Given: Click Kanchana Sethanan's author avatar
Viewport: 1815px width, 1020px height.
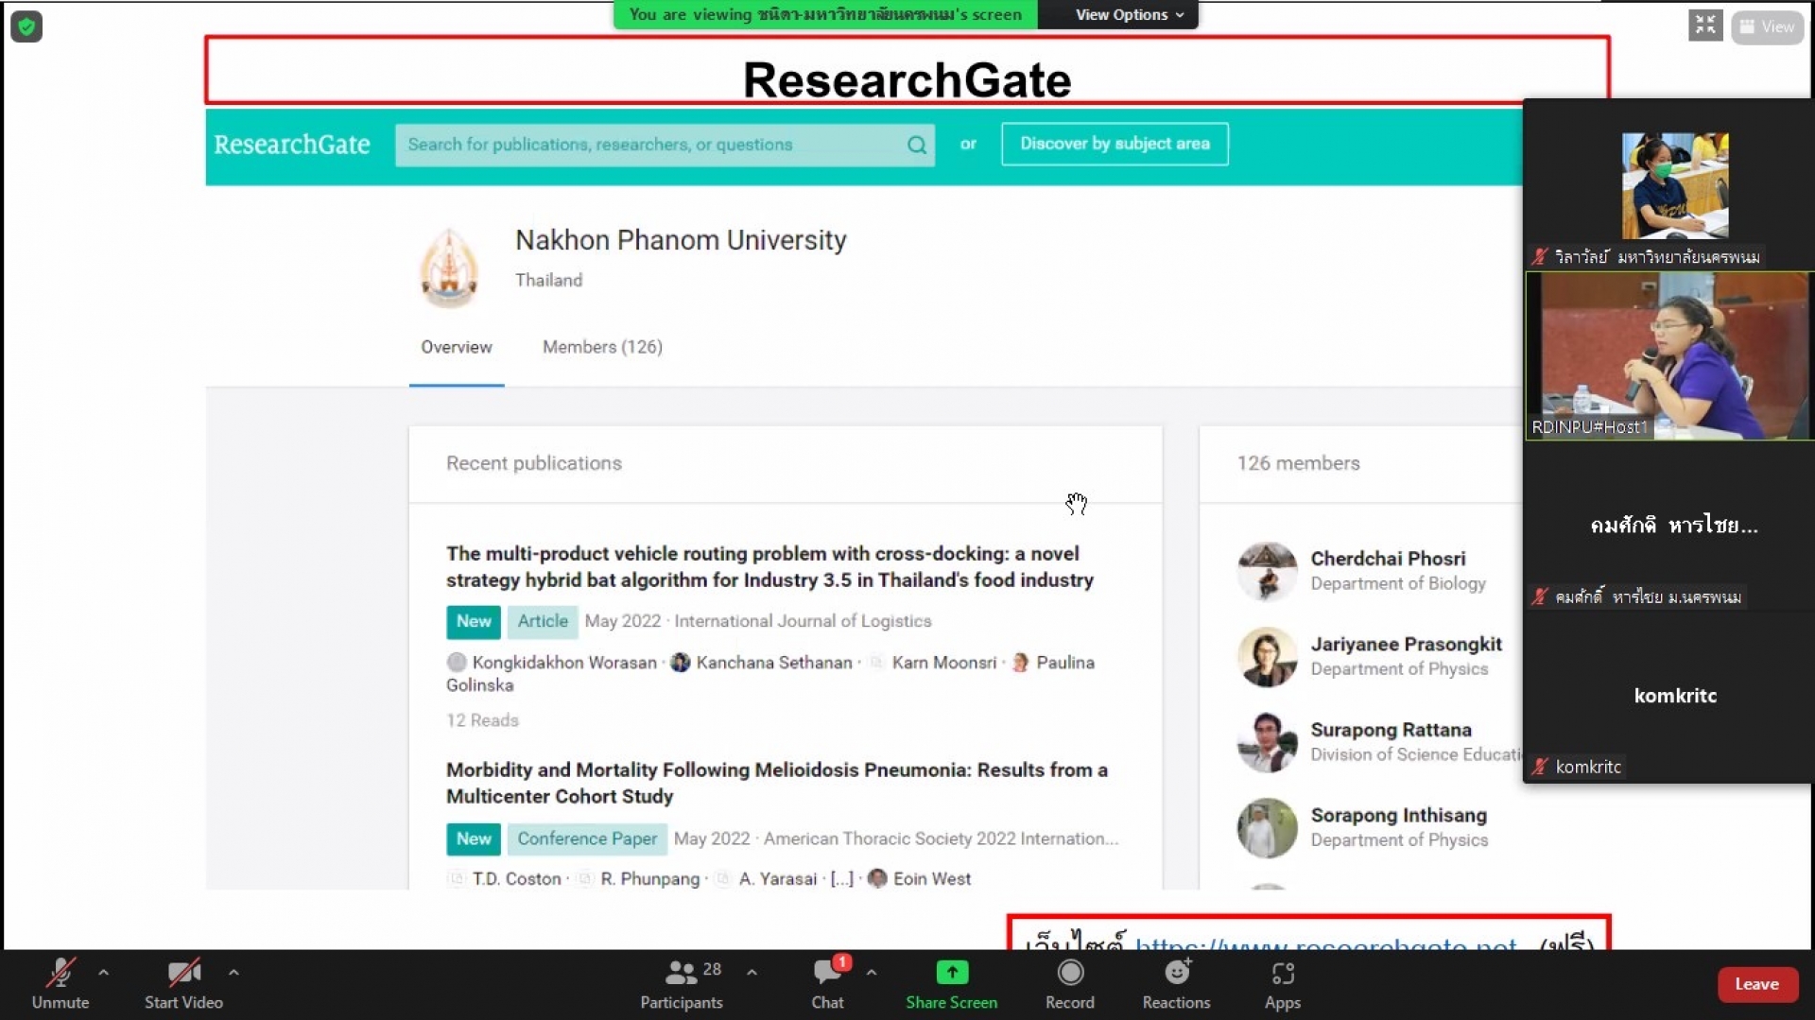Looking at the screenshot, I should tap(681, 663).
